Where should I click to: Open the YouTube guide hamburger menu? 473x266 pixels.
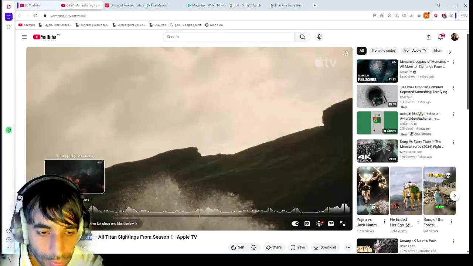[24, 37]
